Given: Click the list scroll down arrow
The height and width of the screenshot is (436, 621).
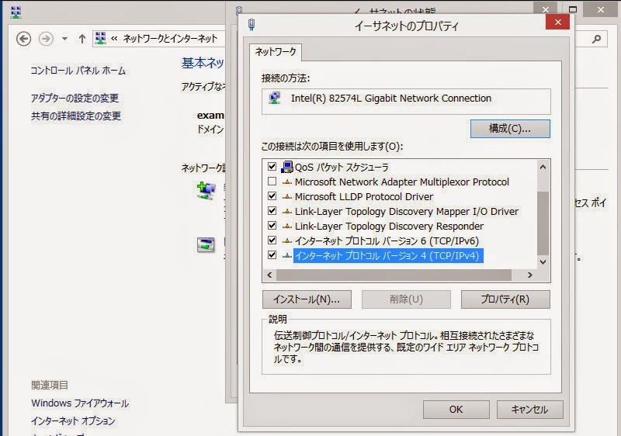Looking at the screenshot, I should (543, 262).
